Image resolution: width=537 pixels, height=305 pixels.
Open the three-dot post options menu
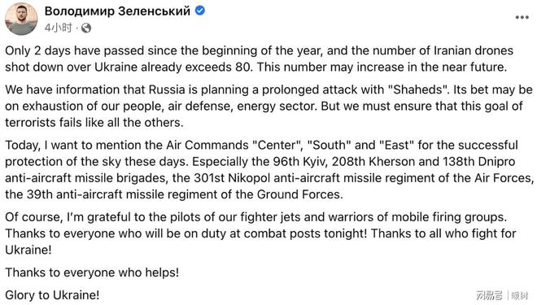522,17
